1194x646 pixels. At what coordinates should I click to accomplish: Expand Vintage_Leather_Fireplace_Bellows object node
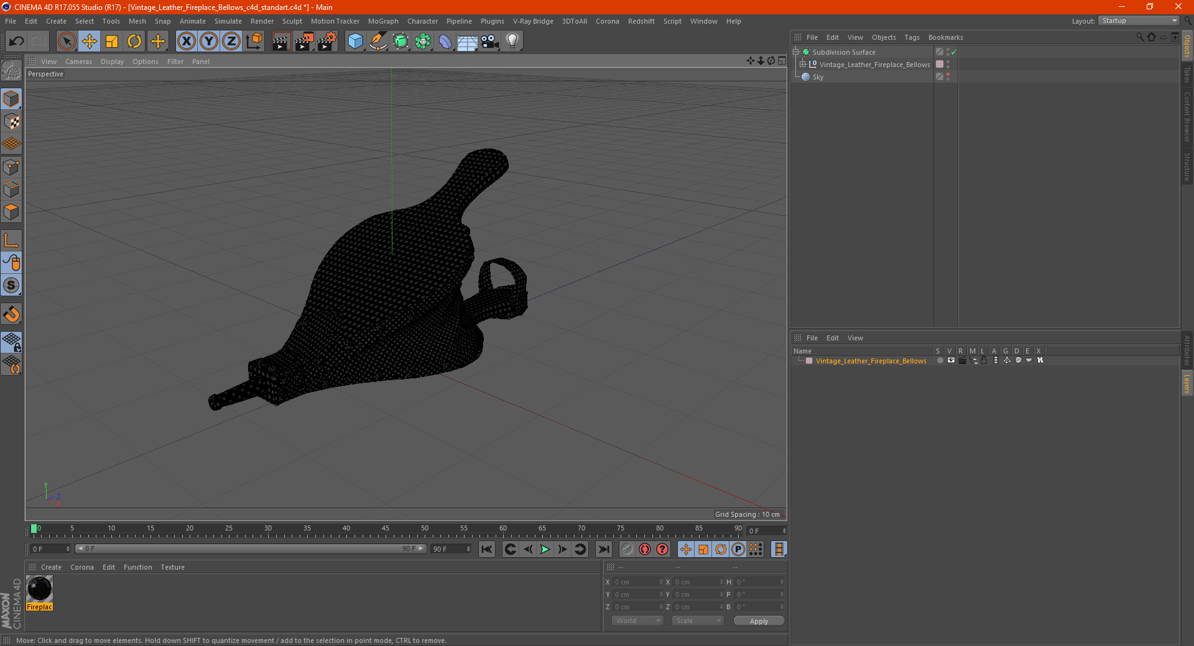coord(803,65)
